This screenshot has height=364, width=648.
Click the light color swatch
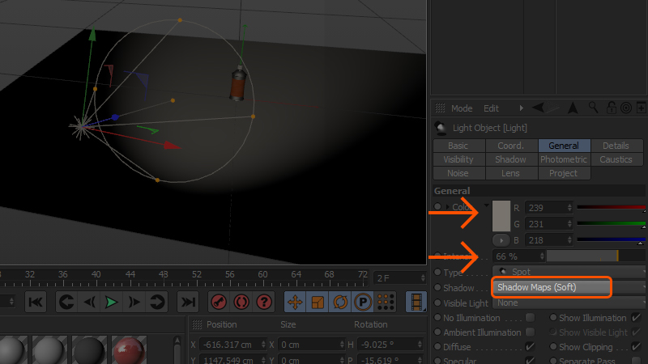[x=501, y=216]
